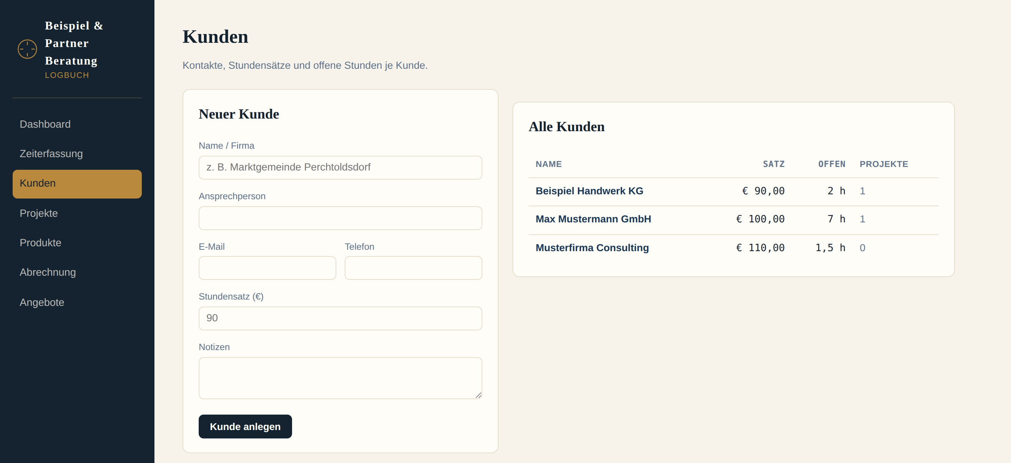Select the Kunden sidebar item

[x=77, y=184]
